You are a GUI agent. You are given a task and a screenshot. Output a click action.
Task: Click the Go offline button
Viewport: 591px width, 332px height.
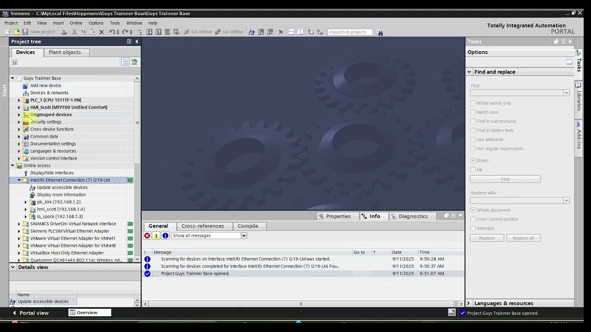click(x=229, y=32)
